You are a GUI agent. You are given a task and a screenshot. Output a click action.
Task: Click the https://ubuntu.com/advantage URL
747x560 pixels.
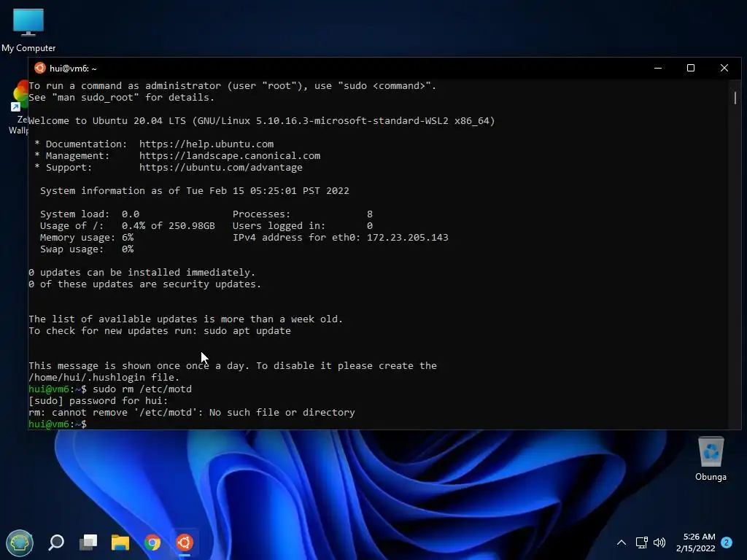(x=220, y=167)
